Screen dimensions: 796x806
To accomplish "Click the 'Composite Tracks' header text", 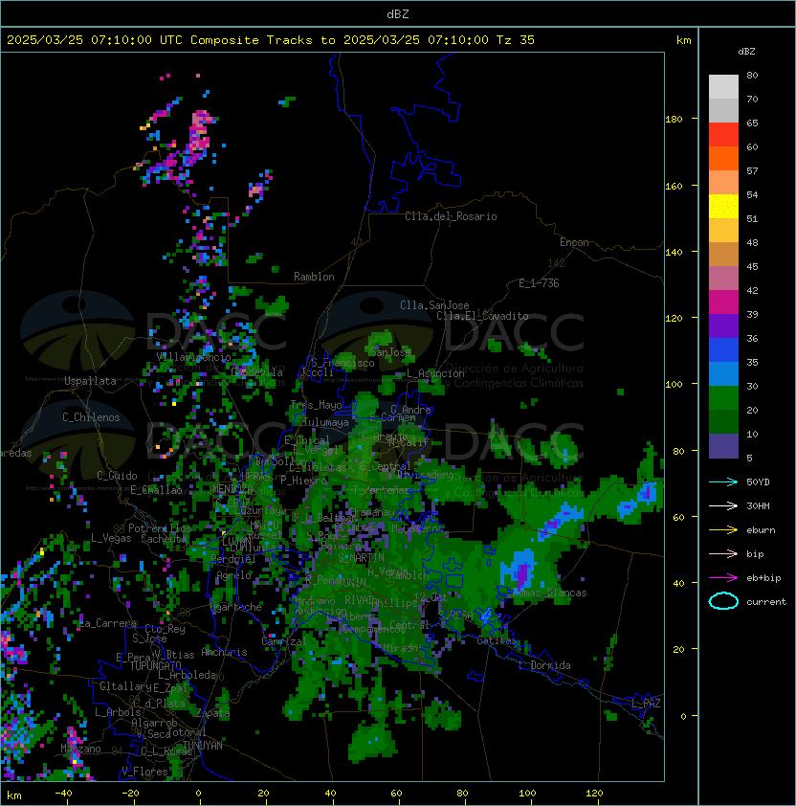I will (x=252, y=40).
